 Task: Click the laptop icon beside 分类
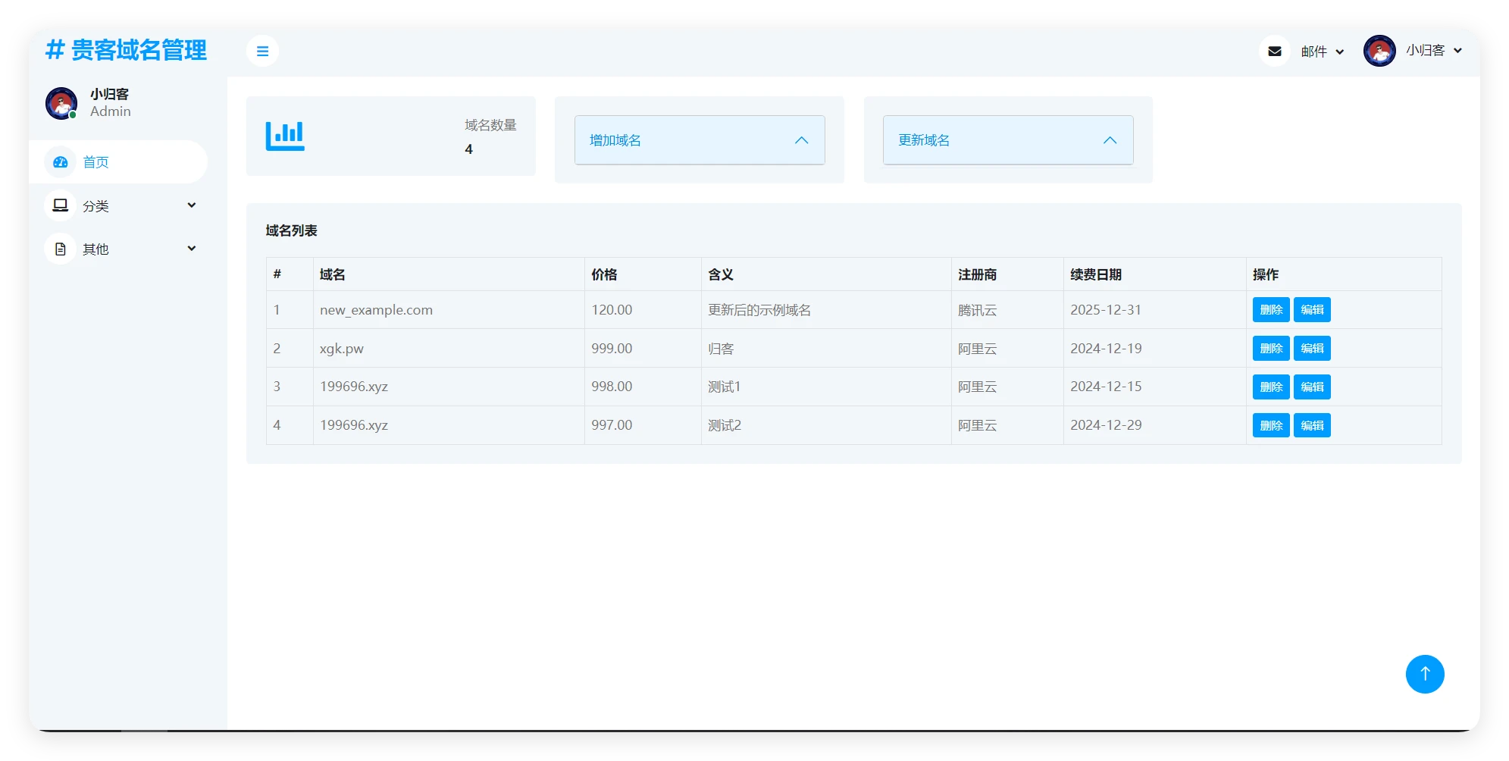61,205
